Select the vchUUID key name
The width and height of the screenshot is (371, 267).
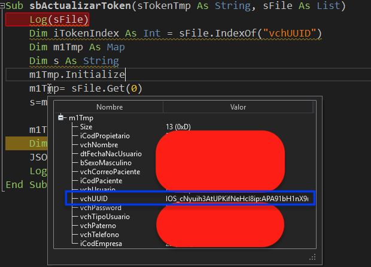click(x=94, y=199)
